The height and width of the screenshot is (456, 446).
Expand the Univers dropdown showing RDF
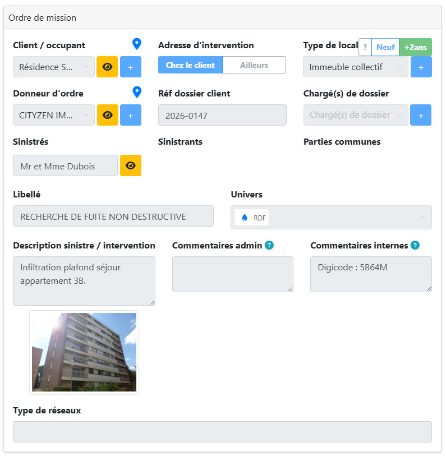click(331, 218)
